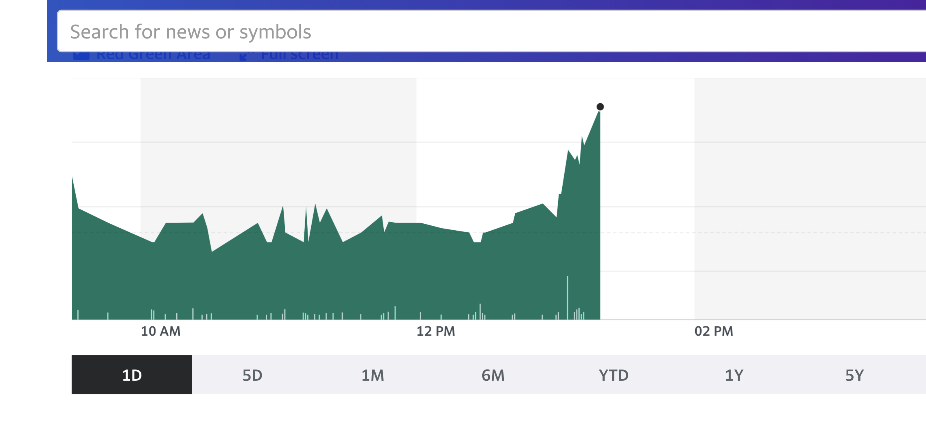Switch to the 1Y chart range
Image resolution: width=926 pixels, height=428 pixels.
click(x=734, y=375)
